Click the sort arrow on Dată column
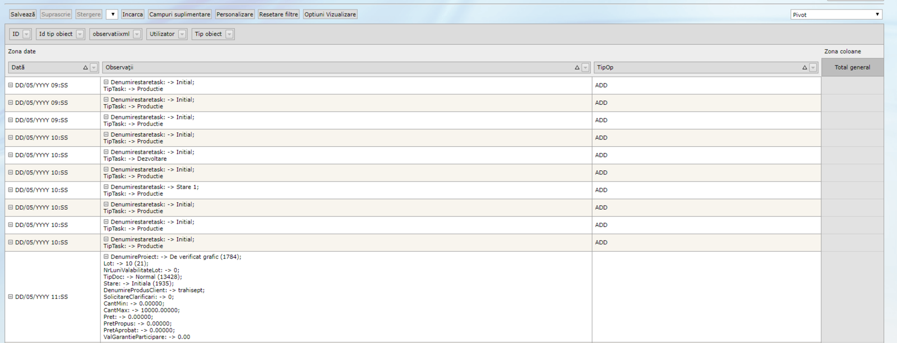The image size is (897, 343). 85,68
